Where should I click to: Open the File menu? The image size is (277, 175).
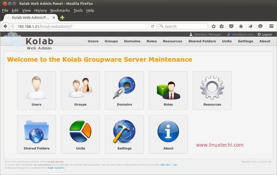(5, 10)
